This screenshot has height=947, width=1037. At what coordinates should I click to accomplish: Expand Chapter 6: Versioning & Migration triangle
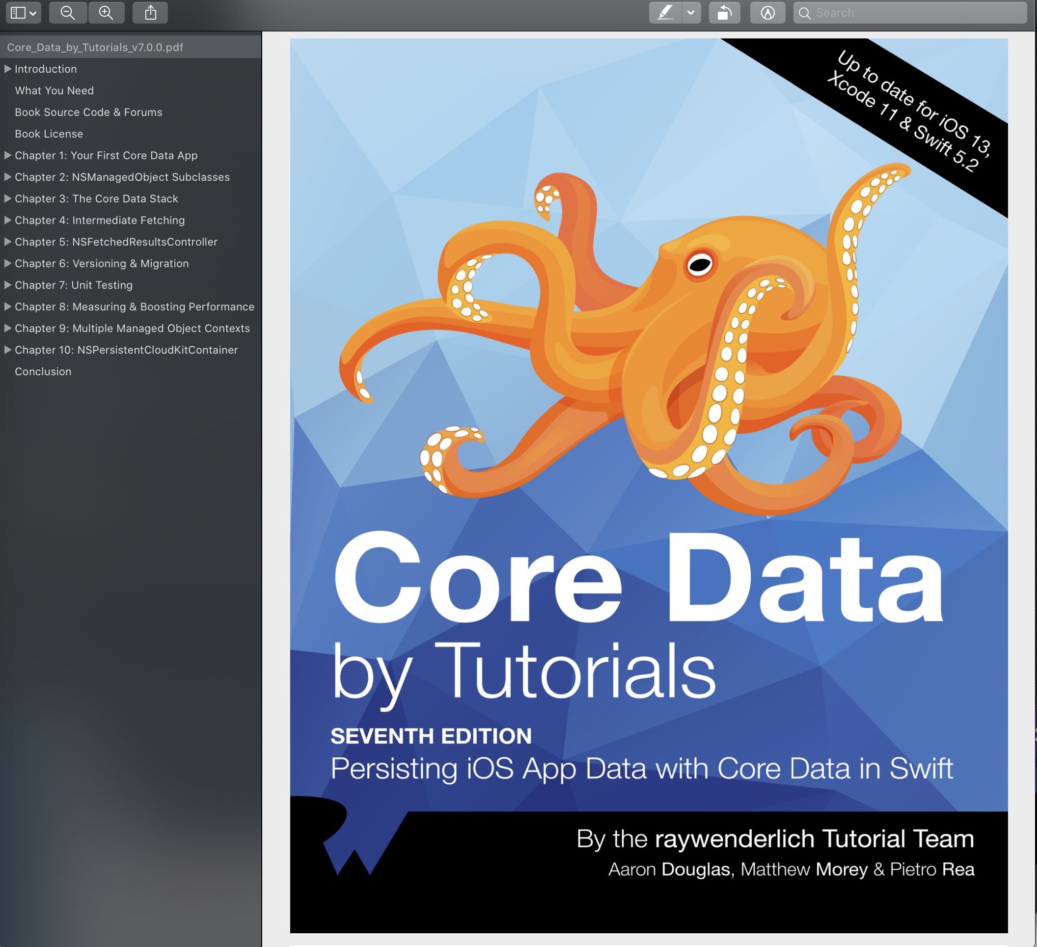pyautogui.click(x=8, y=263)
